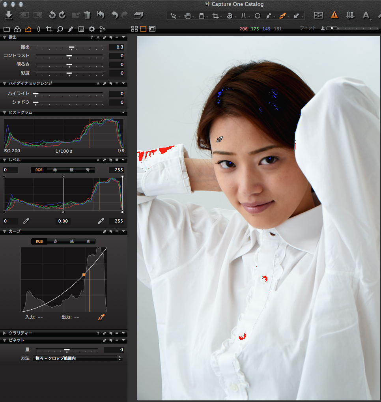Click auto adjust A button in Levels header
The image size is (381, 402).
tap(98, 160)
